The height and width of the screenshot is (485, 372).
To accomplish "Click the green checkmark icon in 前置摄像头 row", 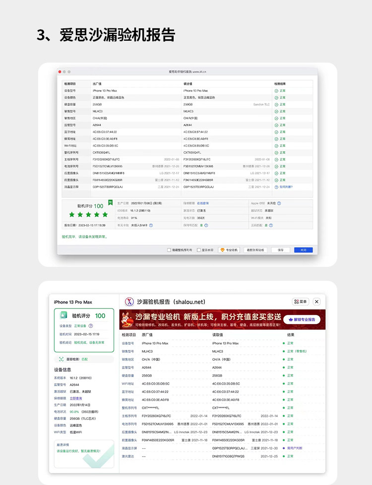I will pyautogui.click(x=276, y=180).
